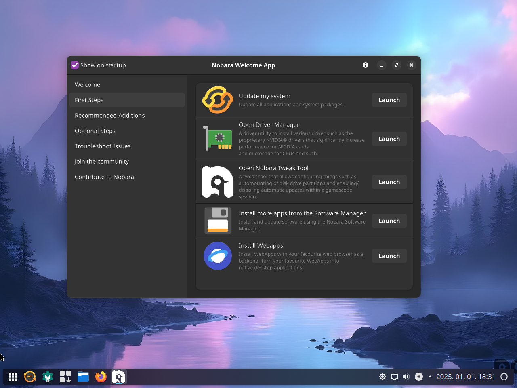Launch the Software Manager

coord(389,221)
